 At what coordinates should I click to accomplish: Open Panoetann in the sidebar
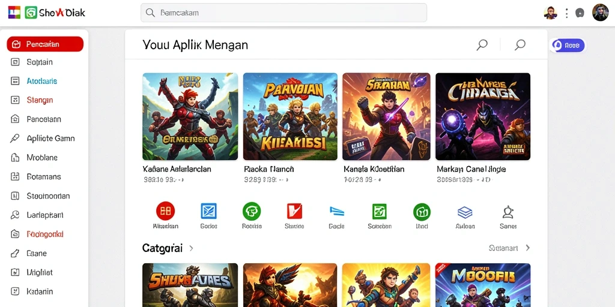tap(43, 119)
